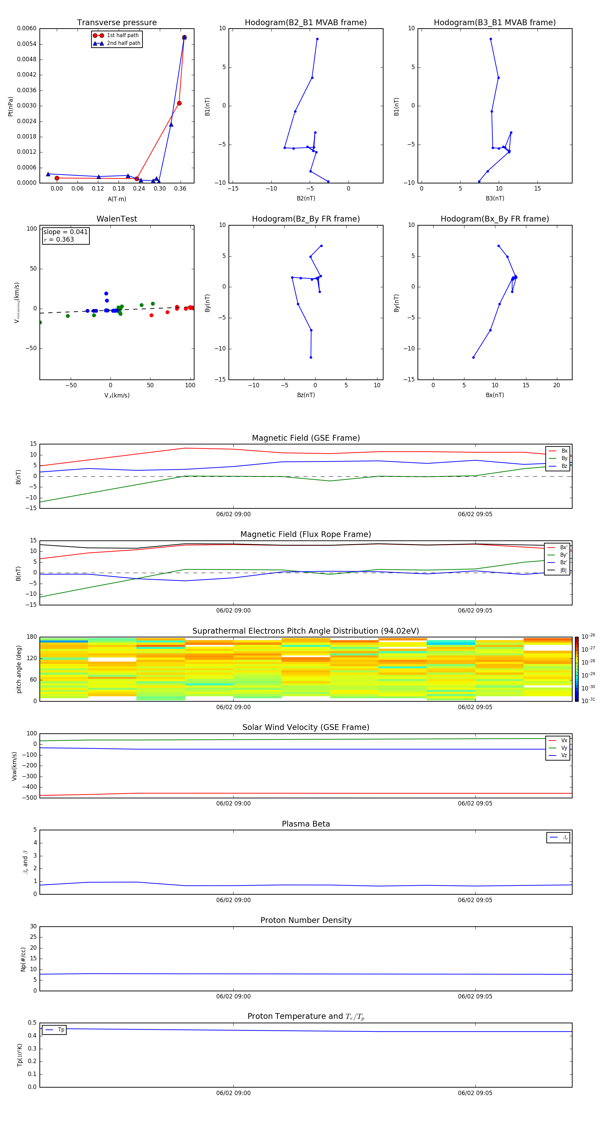Viewport: 612px width, 1123px height.
Task: Click 'Magnetic Field (Flux Rope Frame)' title
Action: pos(306,535)
